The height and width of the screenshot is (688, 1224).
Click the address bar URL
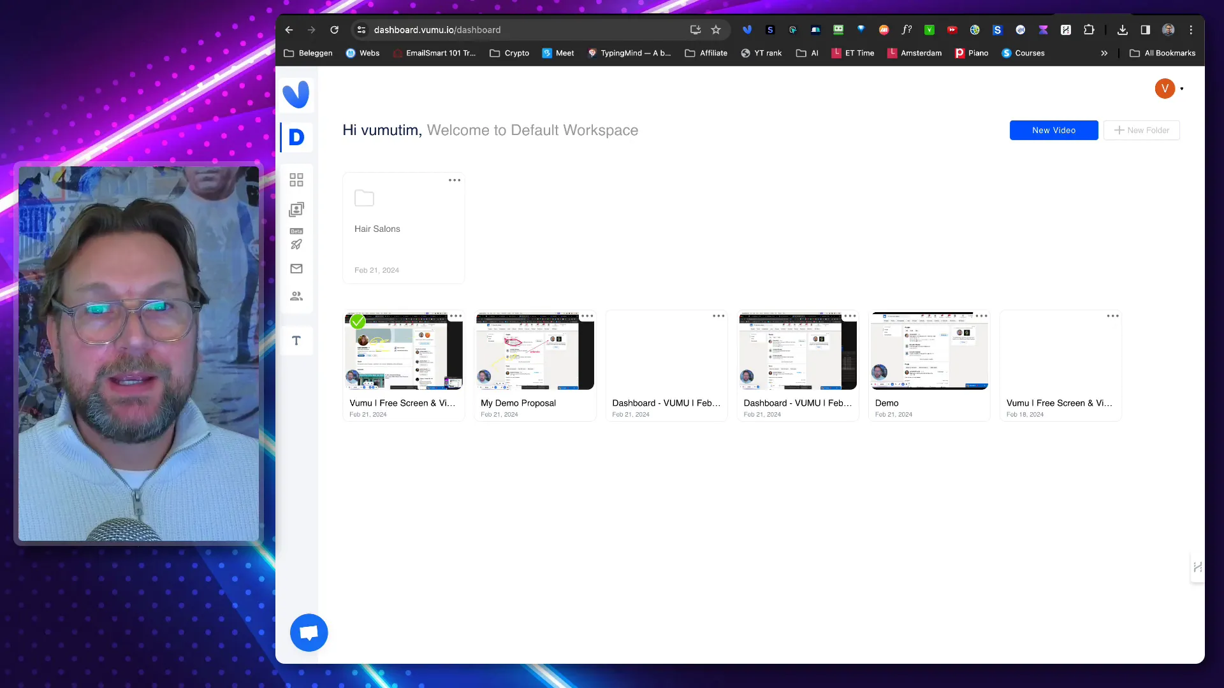point(437,30)
